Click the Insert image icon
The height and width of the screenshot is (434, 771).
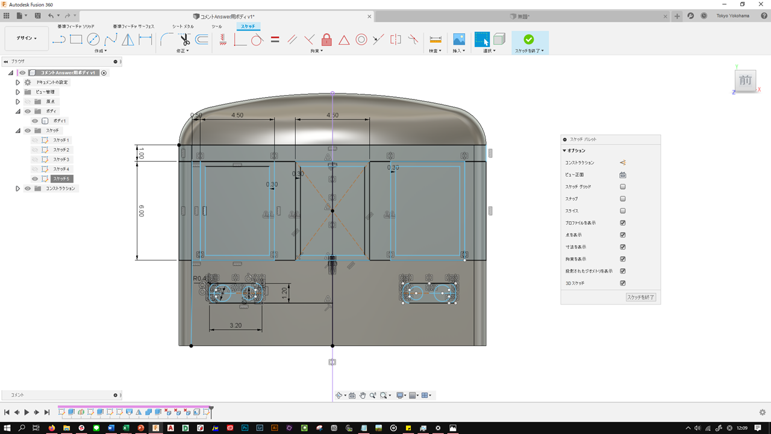pos(459,40)
